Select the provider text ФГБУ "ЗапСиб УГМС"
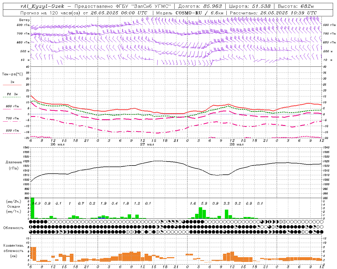Image resolution: width=337 pixels, height=269 pixels. 143,6
